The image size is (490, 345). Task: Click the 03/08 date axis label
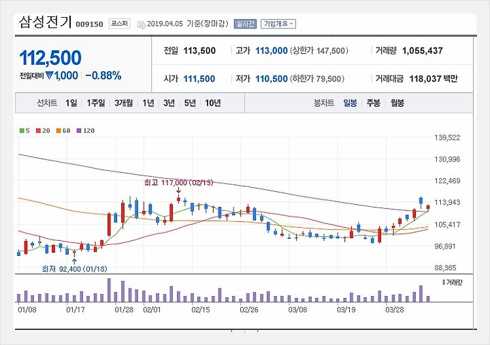pyautogui.click(x=297, y=310)
